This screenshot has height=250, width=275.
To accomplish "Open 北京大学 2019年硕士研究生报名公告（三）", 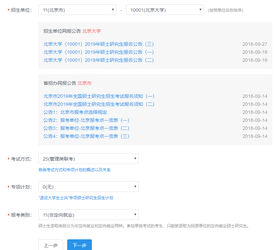I will pos(99,44).
